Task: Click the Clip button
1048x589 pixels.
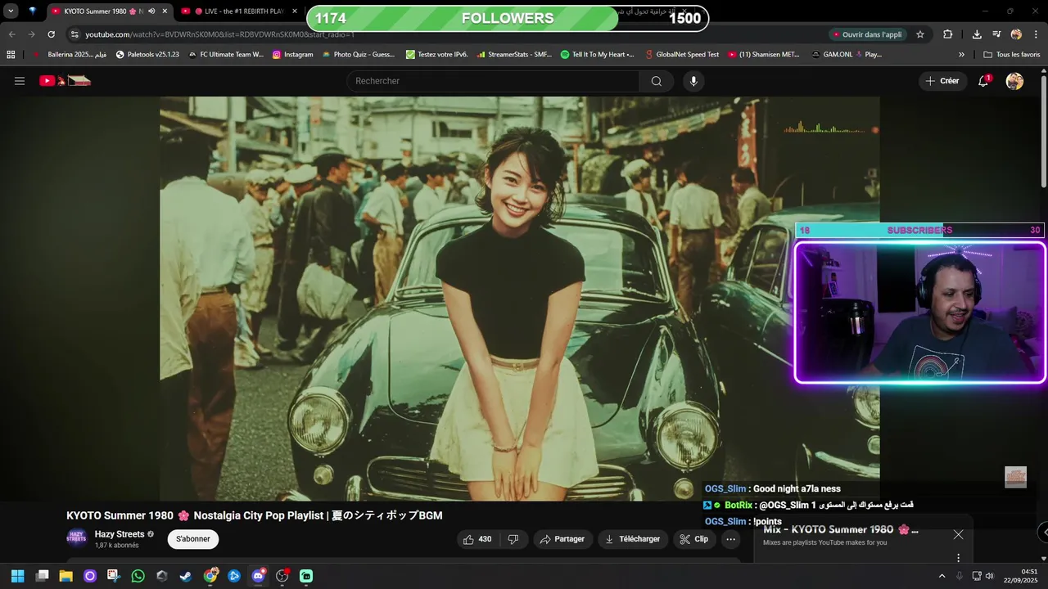Action: point(694,539)
